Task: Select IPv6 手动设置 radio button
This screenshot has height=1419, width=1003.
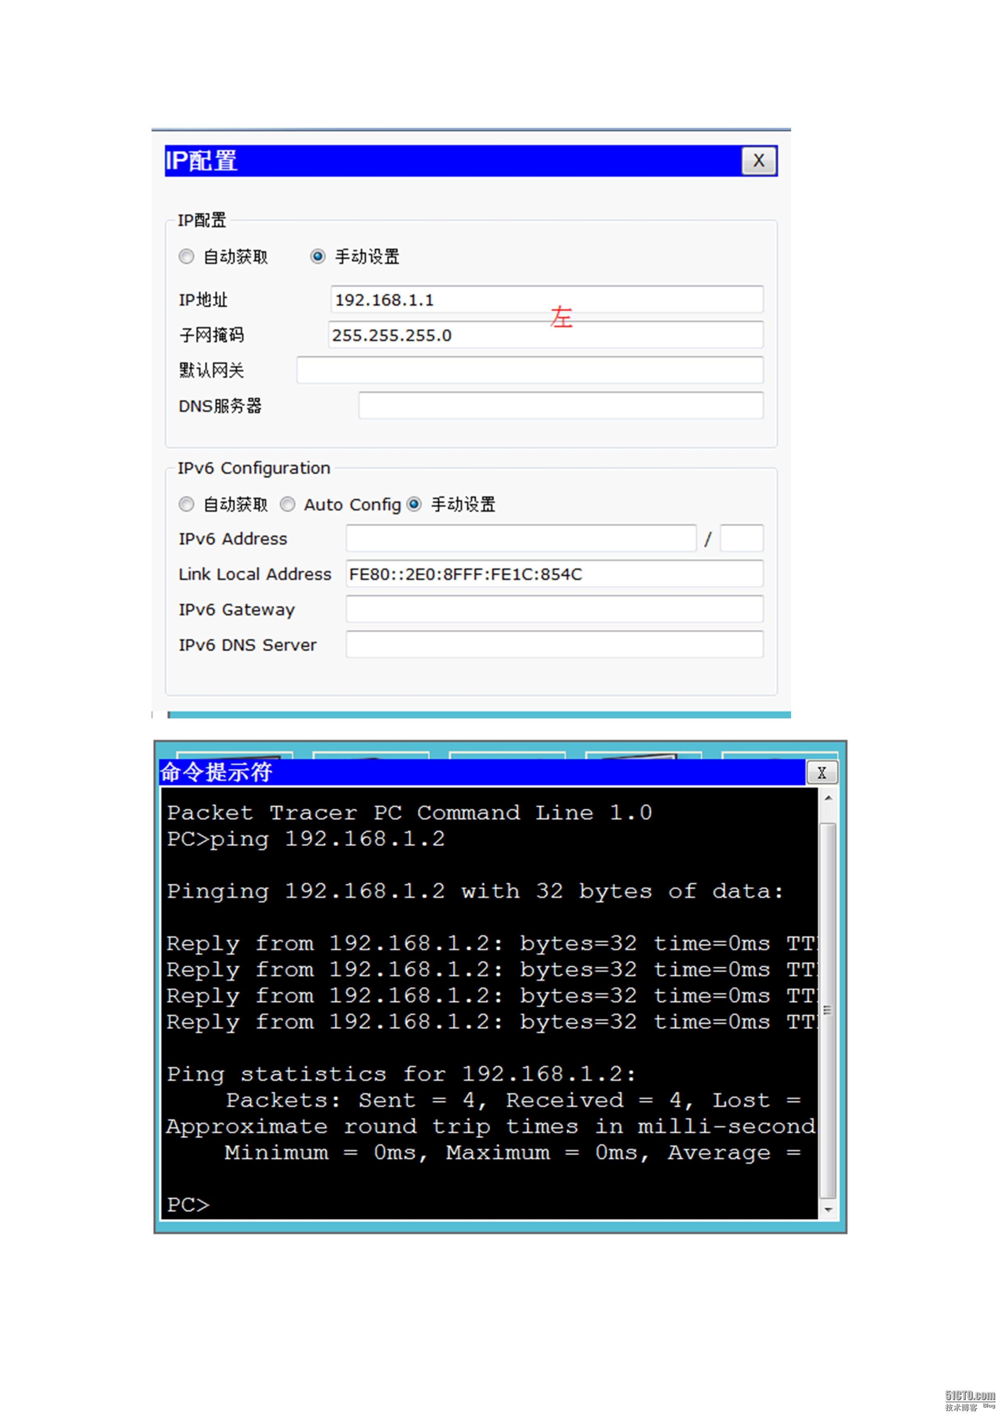Action: point(414,504)
